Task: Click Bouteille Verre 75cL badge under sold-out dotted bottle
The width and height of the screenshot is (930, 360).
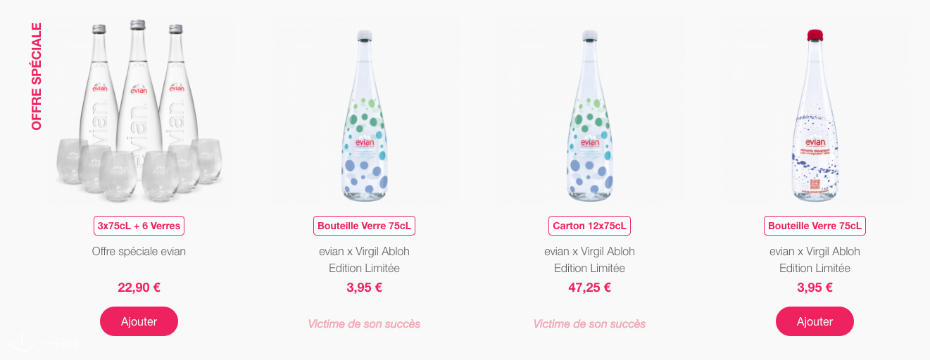Action: coord(364,226)
